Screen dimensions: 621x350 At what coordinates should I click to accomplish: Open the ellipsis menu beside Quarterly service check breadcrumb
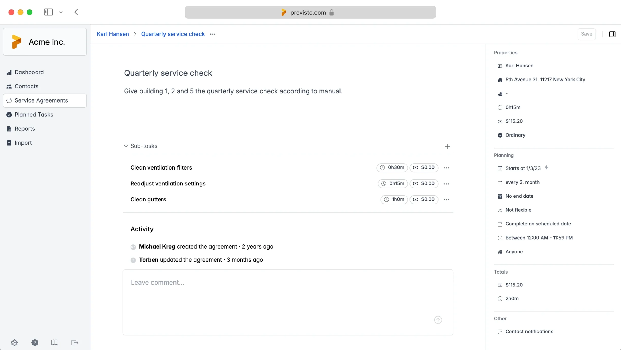pos(213,34)
